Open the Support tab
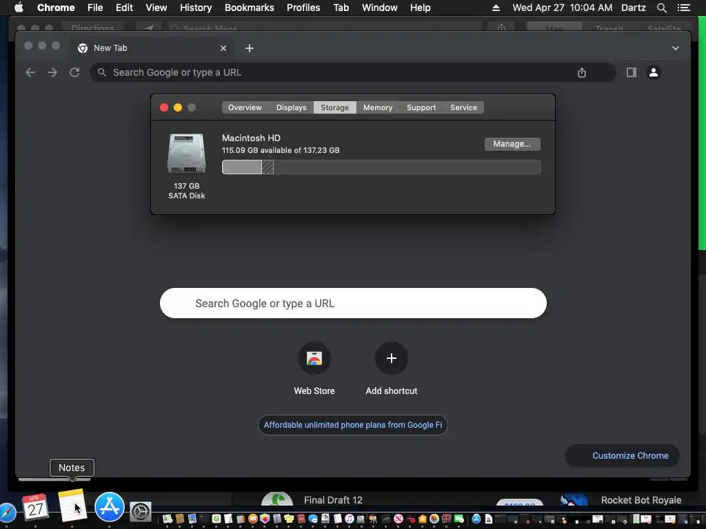 point(421,107)
